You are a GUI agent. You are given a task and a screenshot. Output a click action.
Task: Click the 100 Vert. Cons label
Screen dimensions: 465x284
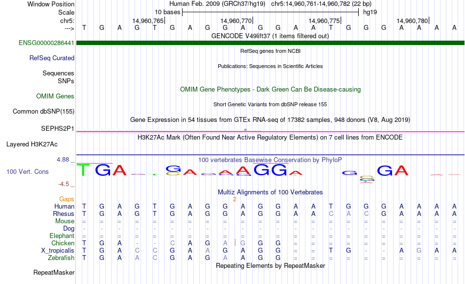pyautogui.click(x=27, y=171)
